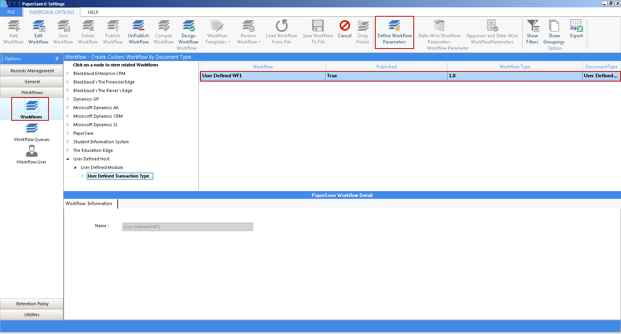Sort by the Workflow column header
The image size is (621, 334).
point(263,66)
